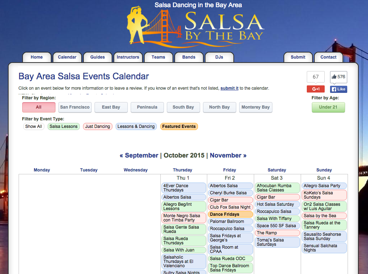Viewport: 368px width, 274px height.
Task: Go back to September calendar
Action: click(139, 155)
